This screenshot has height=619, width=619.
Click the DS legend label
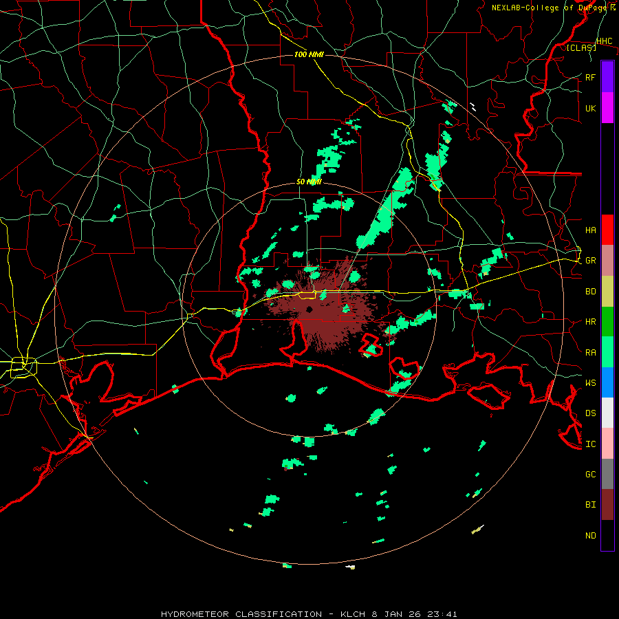590,413
